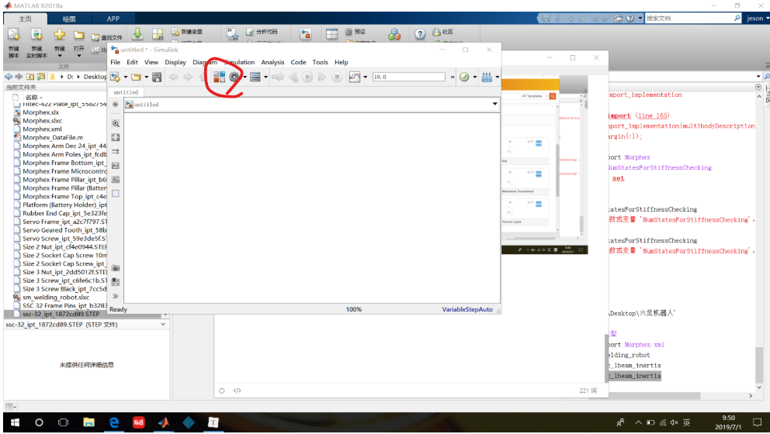Screen dimensions: 770x434
Task: Open dropdown arrow next to Model Explorer
Action: click(x=265, y=77)
